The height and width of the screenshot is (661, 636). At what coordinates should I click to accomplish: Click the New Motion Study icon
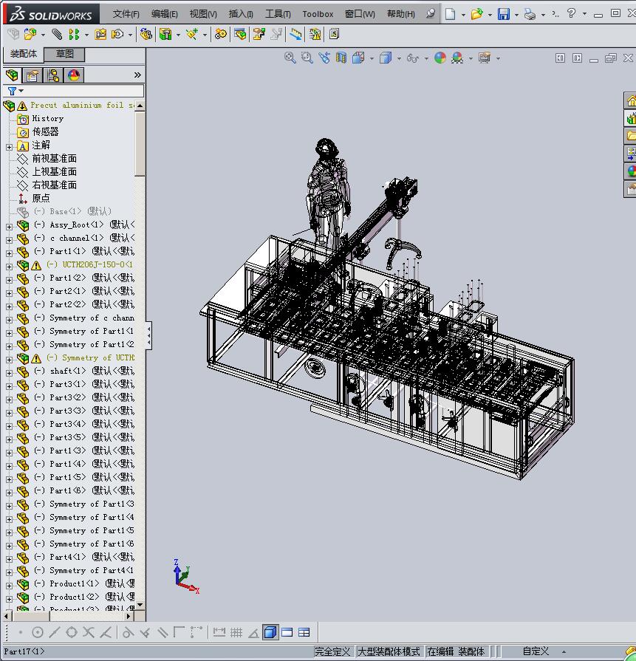[220, 34]
